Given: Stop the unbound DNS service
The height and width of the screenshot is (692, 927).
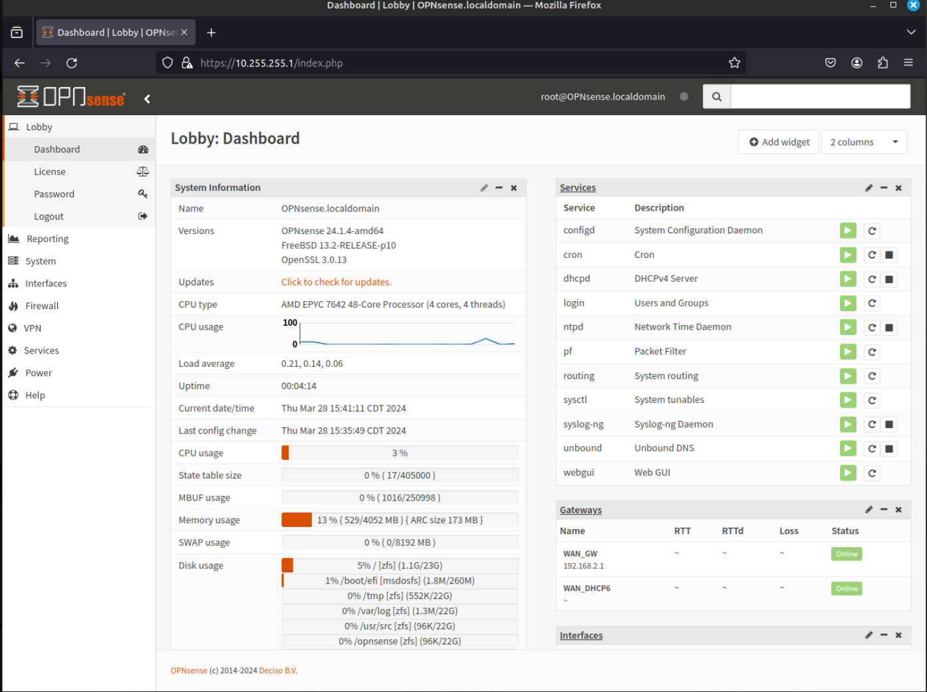Looking at the screenshot, I should pyautogui.click(x=889, y=449).
